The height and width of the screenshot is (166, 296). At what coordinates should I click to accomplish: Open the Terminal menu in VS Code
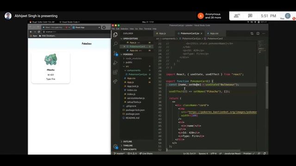(x=148, y=29)
